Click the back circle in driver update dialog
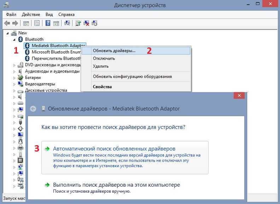Image resolution: width=280 pixels, height=204 pixels. pyautogui.click(x=33, y=109)
